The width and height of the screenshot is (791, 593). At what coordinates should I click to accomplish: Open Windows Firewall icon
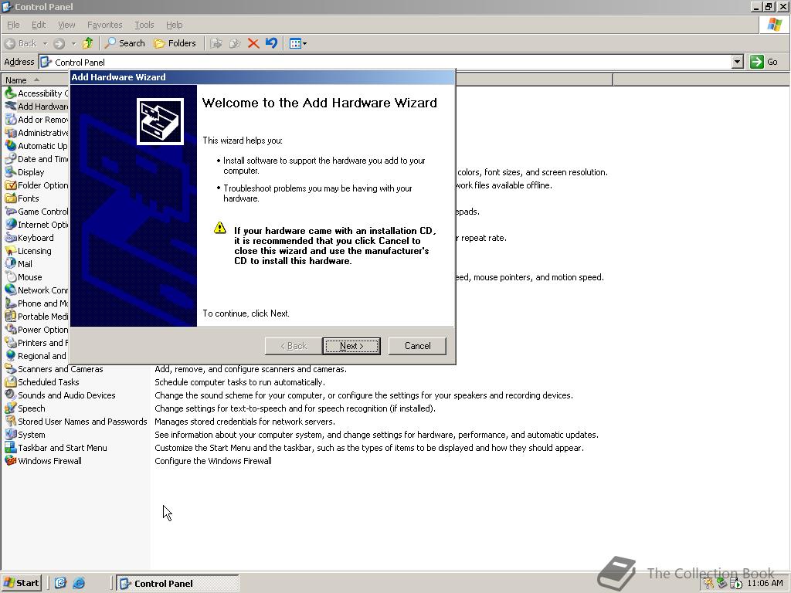(x=11, y=460)
